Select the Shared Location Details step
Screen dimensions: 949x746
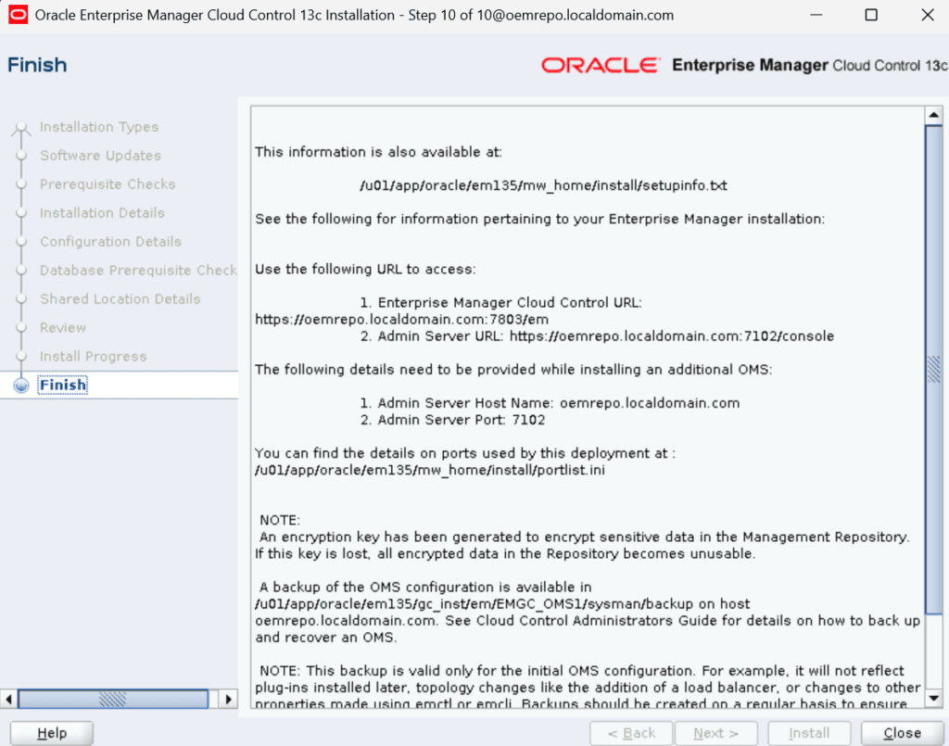120,299
